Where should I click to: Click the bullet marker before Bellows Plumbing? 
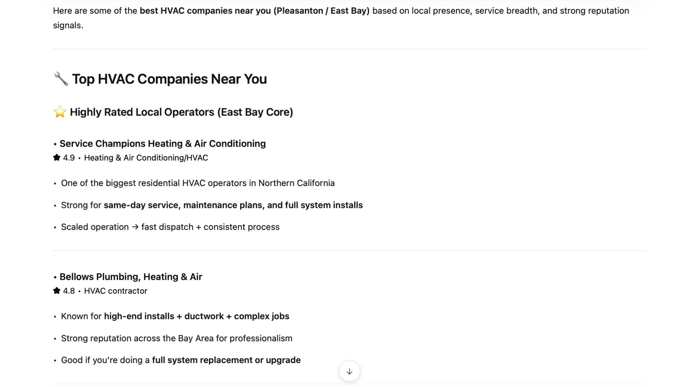(x=55, y=277)
